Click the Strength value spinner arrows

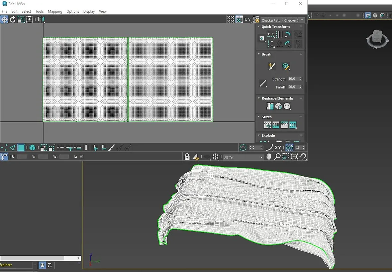(x=301, y=79)
